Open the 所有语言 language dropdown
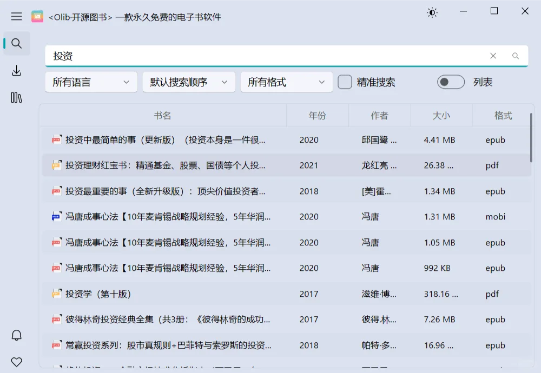541x373 pixels. coord(91,82)
